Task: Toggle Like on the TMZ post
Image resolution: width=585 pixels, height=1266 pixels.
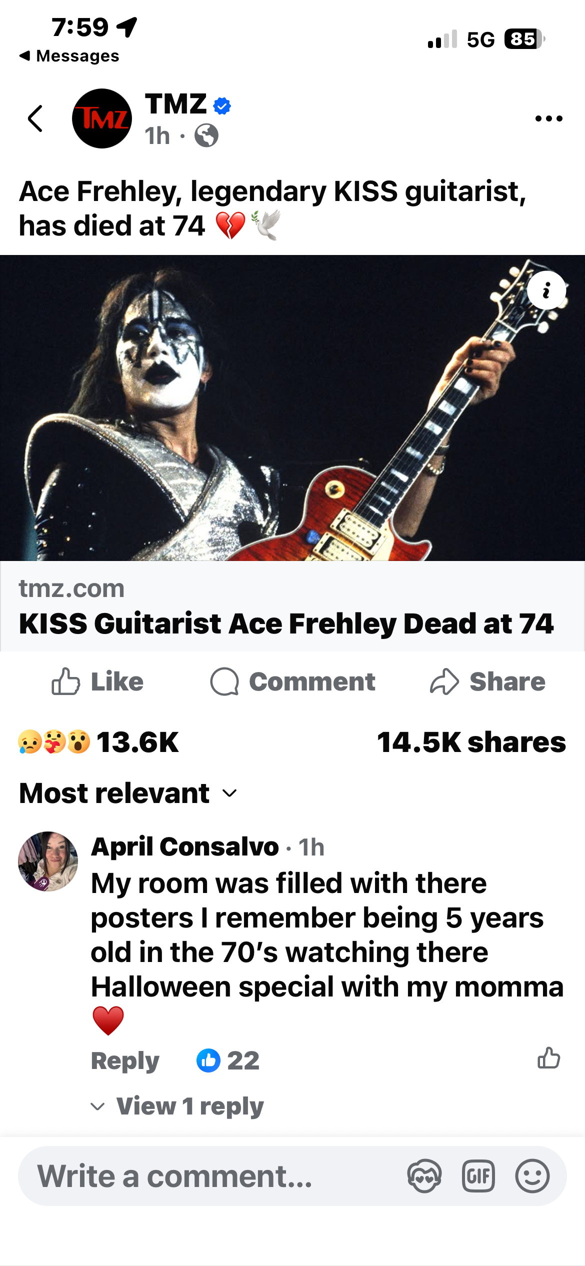Action: coord(98,681)
